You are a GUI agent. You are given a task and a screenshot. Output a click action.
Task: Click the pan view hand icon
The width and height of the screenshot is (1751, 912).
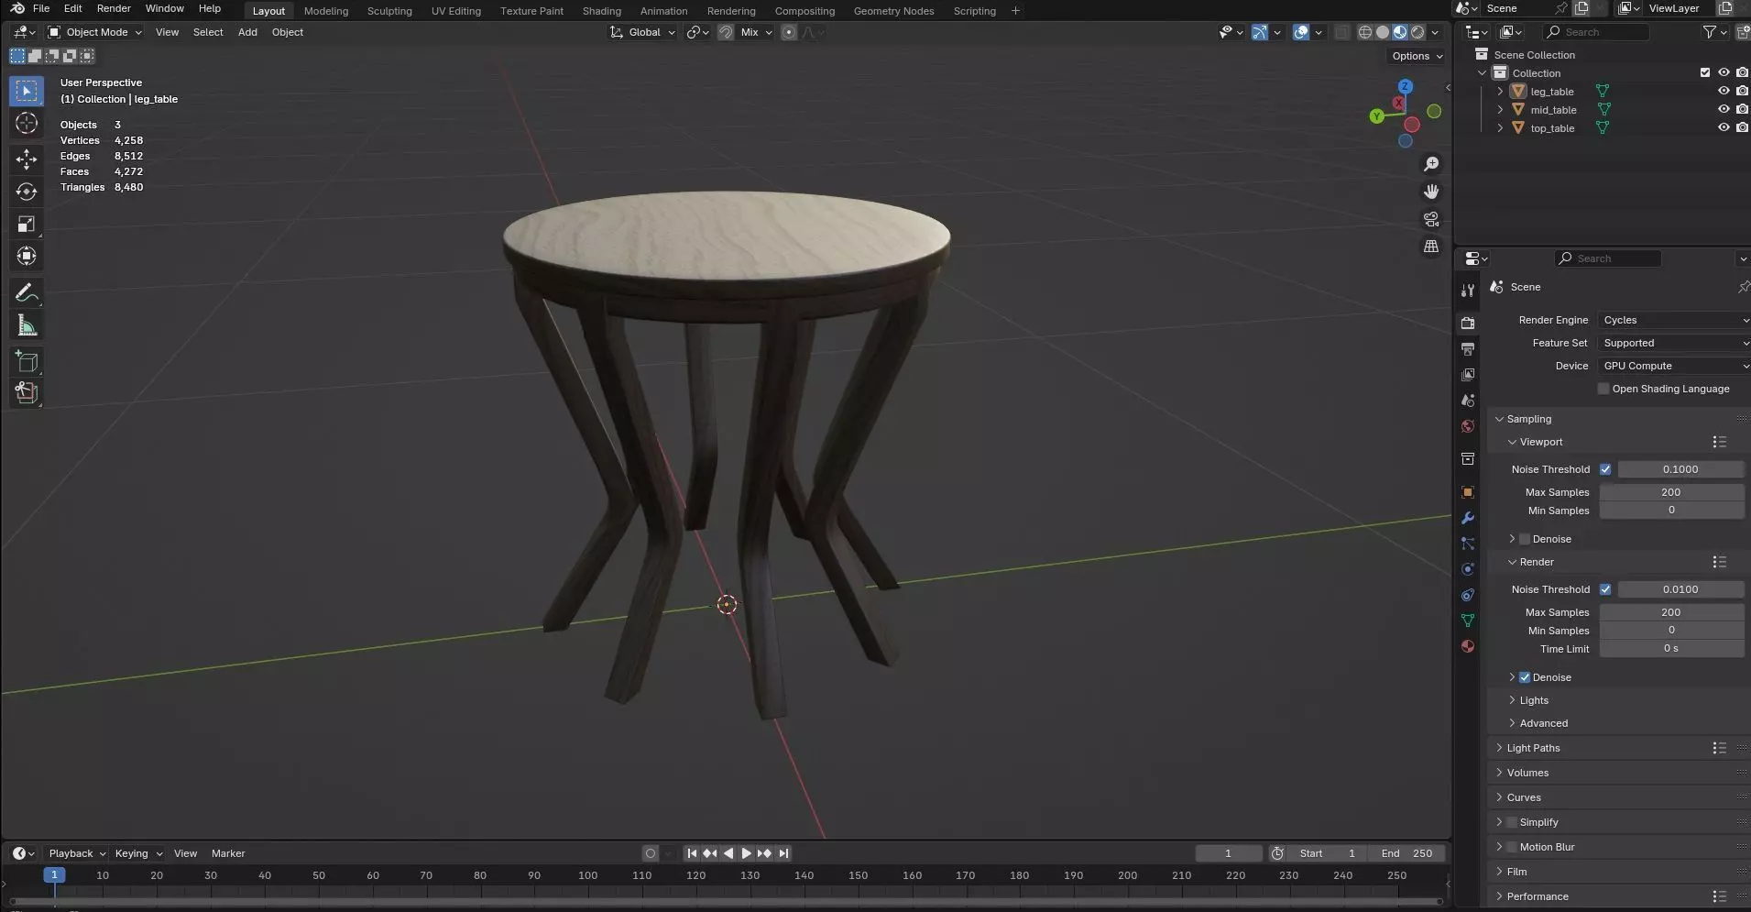pos(1431,192)
